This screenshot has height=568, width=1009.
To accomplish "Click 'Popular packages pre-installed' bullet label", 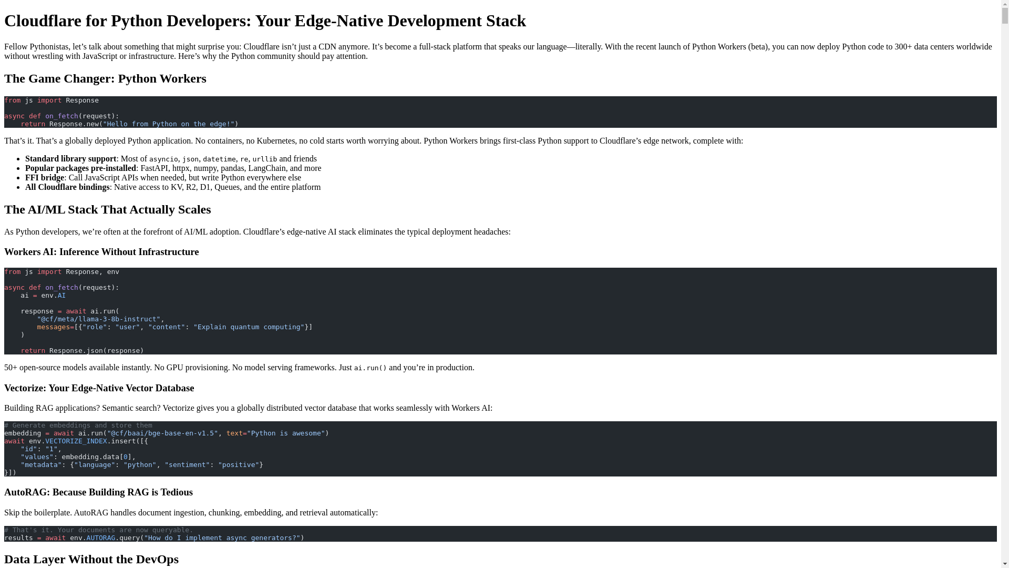I will [x=80, y=168].
